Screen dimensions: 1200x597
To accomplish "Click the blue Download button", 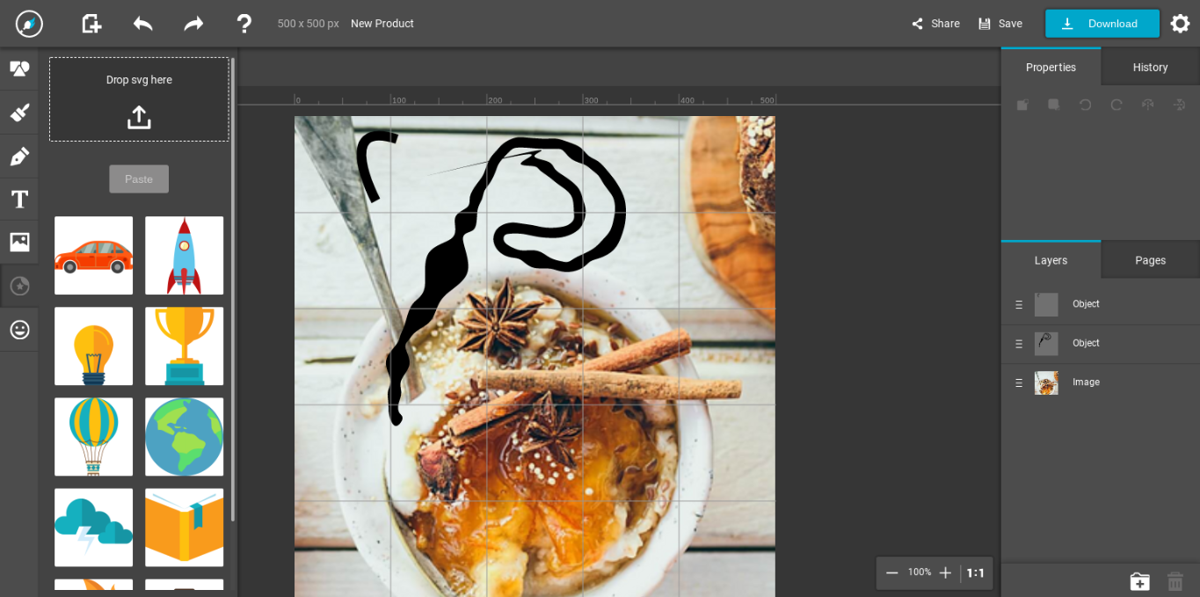I will pyautogui.click(x=1102, y=24).
